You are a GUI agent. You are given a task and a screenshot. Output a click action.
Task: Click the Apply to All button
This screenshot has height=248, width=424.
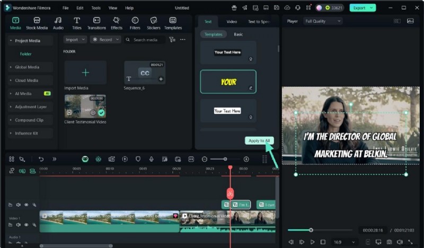point(259,140)
